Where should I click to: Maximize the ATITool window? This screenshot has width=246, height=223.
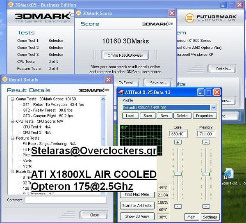209,92
